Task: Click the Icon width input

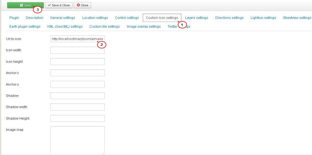Action: tap(77, 50)
